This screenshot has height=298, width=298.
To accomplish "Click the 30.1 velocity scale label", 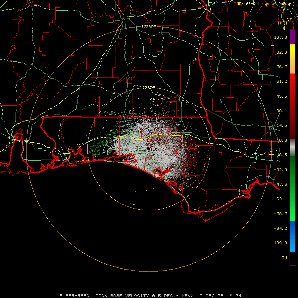I will [x=282, y=111].
